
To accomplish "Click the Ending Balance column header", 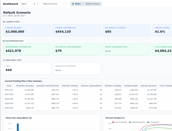I will point(149,86).
